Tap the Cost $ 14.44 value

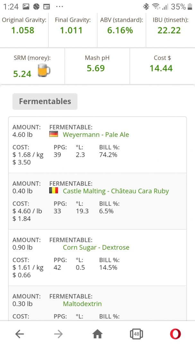pos(161,68)
